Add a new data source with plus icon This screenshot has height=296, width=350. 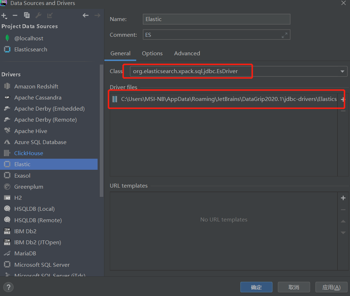[x=4, y=15]
